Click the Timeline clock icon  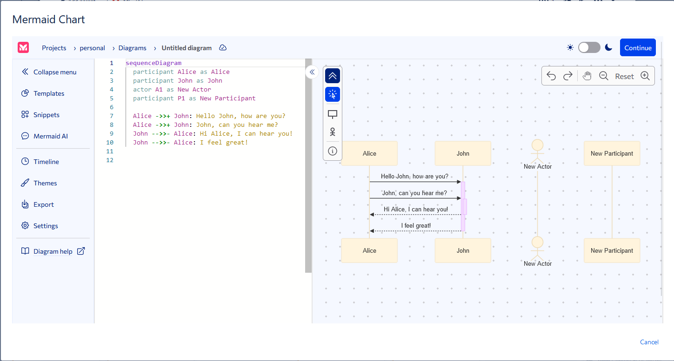tap(25, 162)
